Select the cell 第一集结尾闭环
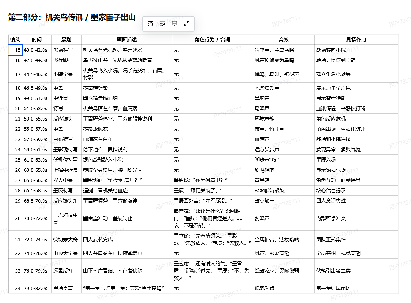411x303 pixels. coord(356,288)
